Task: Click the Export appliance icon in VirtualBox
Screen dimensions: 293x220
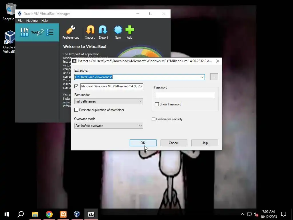Action: [x=103, y=32]
